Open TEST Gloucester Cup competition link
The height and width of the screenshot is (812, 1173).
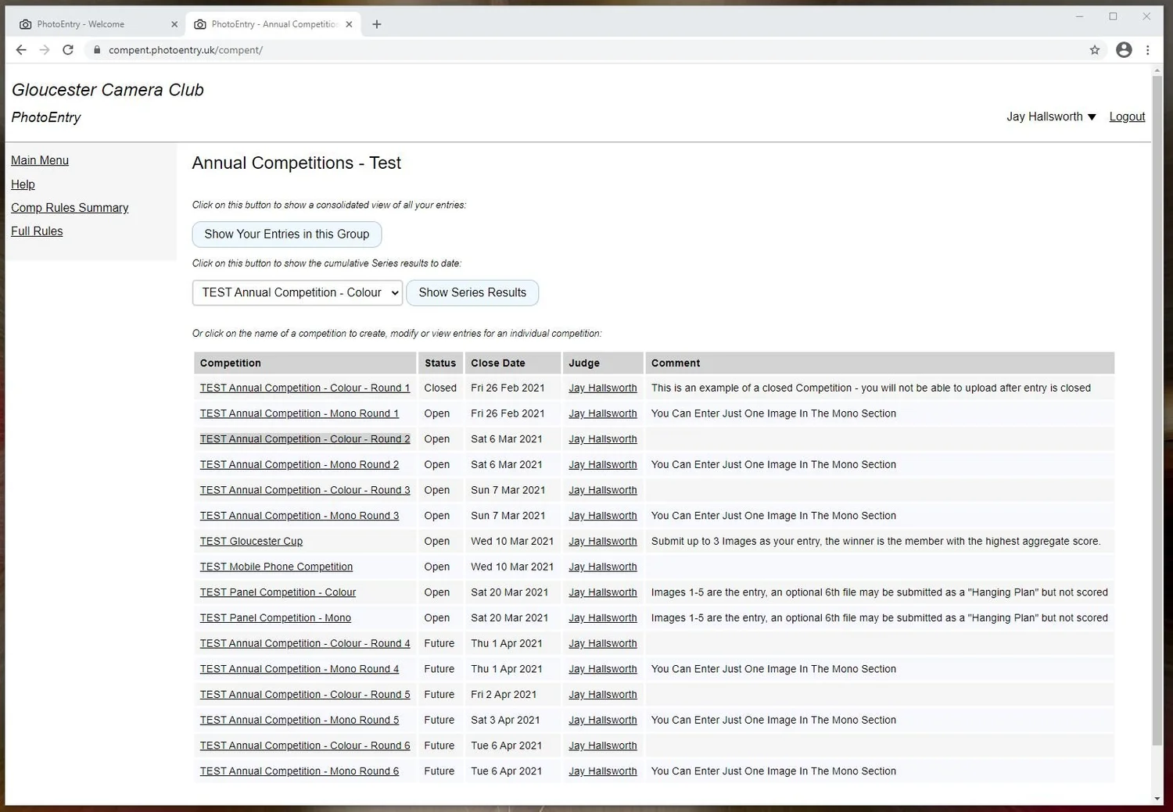251,542
